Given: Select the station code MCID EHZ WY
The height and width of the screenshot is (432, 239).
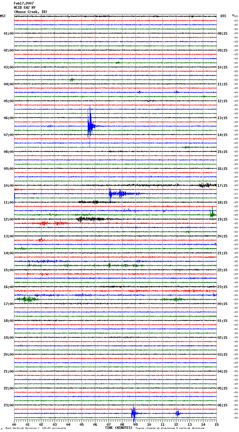Looking at the screenshot, I should coord(25,8).
